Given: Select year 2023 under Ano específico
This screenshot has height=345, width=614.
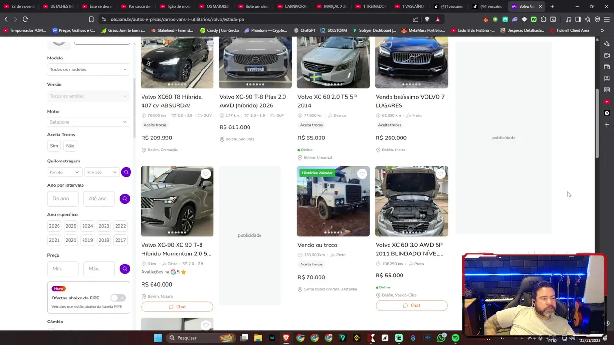Looking at the screenshot, I should coord(104,226).
